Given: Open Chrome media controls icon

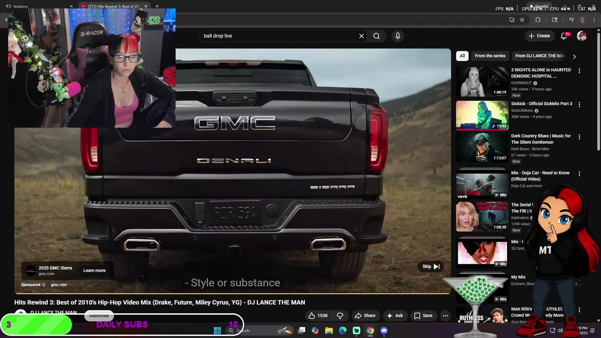Looking at the screenshot, I should click(x=571, y=20).
